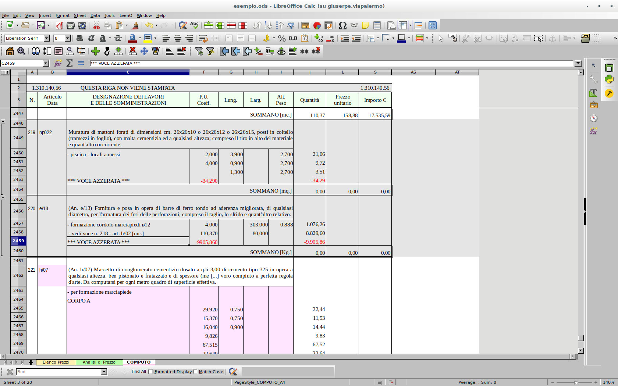Screen dimensions: 618x386
Task: Open the Find field history dropdown
Action: [x=104, y=372]
